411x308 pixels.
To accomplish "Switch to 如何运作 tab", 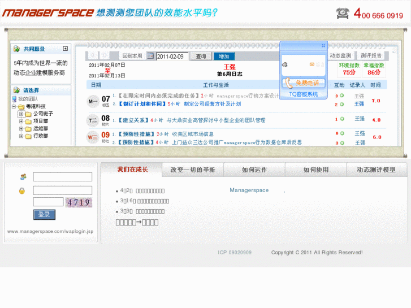I will coord(254,170).
